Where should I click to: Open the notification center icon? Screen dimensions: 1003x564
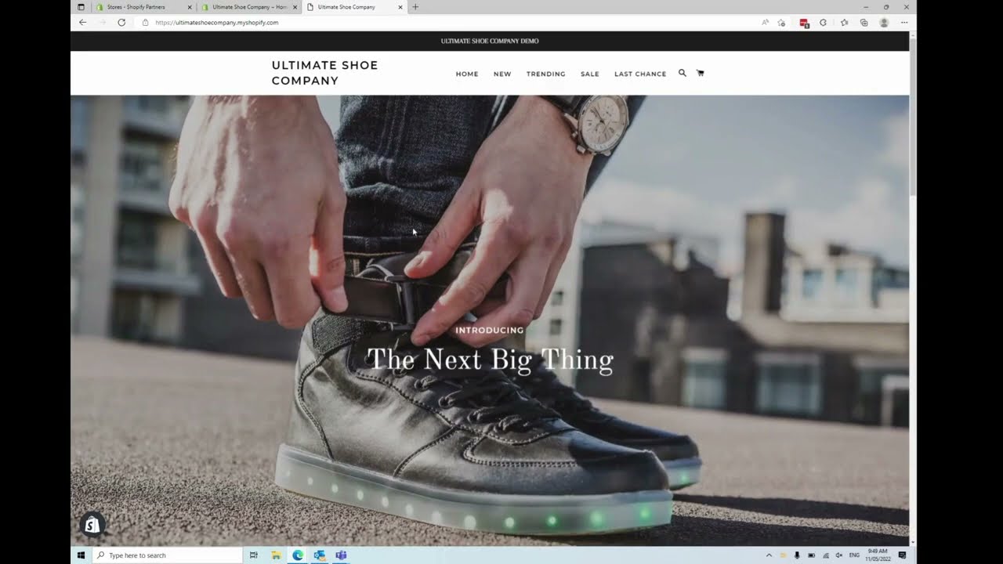pyautogui.click(x=902, y=555)
